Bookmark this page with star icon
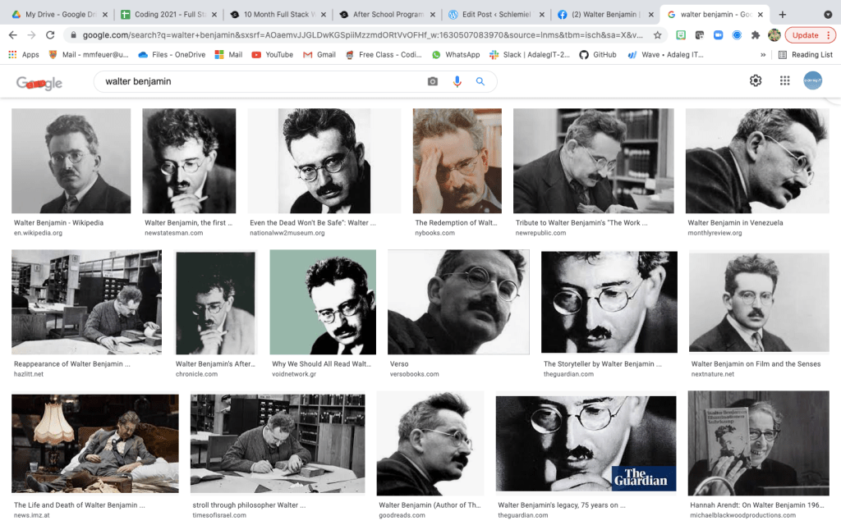 [x=657, y=35]
